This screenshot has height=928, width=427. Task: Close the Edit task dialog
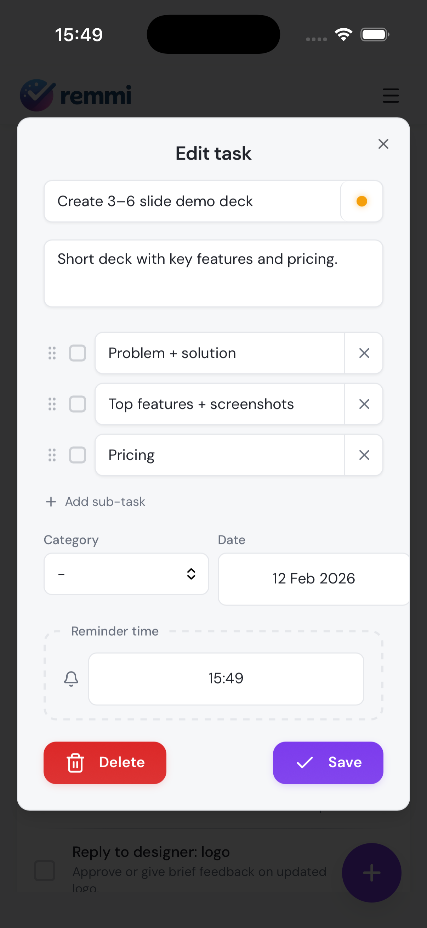pyautogui.click(x=383, y=144)
